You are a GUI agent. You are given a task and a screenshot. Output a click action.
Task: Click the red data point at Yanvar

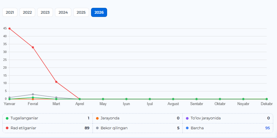(x=10, y=29)
